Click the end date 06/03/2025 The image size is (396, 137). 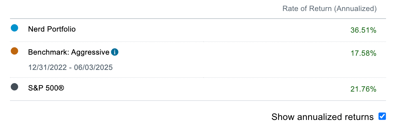pos(93,67)
